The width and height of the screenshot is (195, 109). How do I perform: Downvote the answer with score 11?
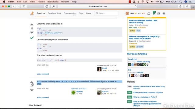(32, 32)
